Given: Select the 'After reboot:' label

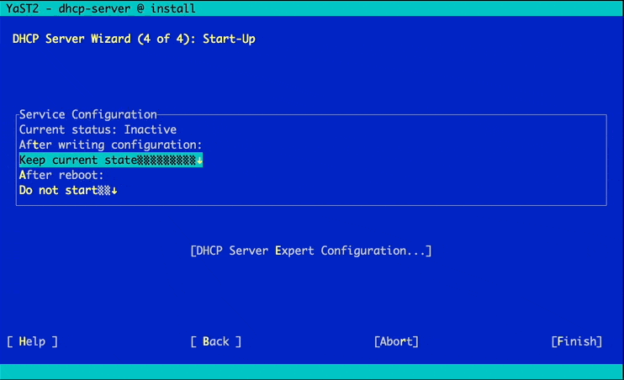Looking at the screenshot, I should coord(61,175).
